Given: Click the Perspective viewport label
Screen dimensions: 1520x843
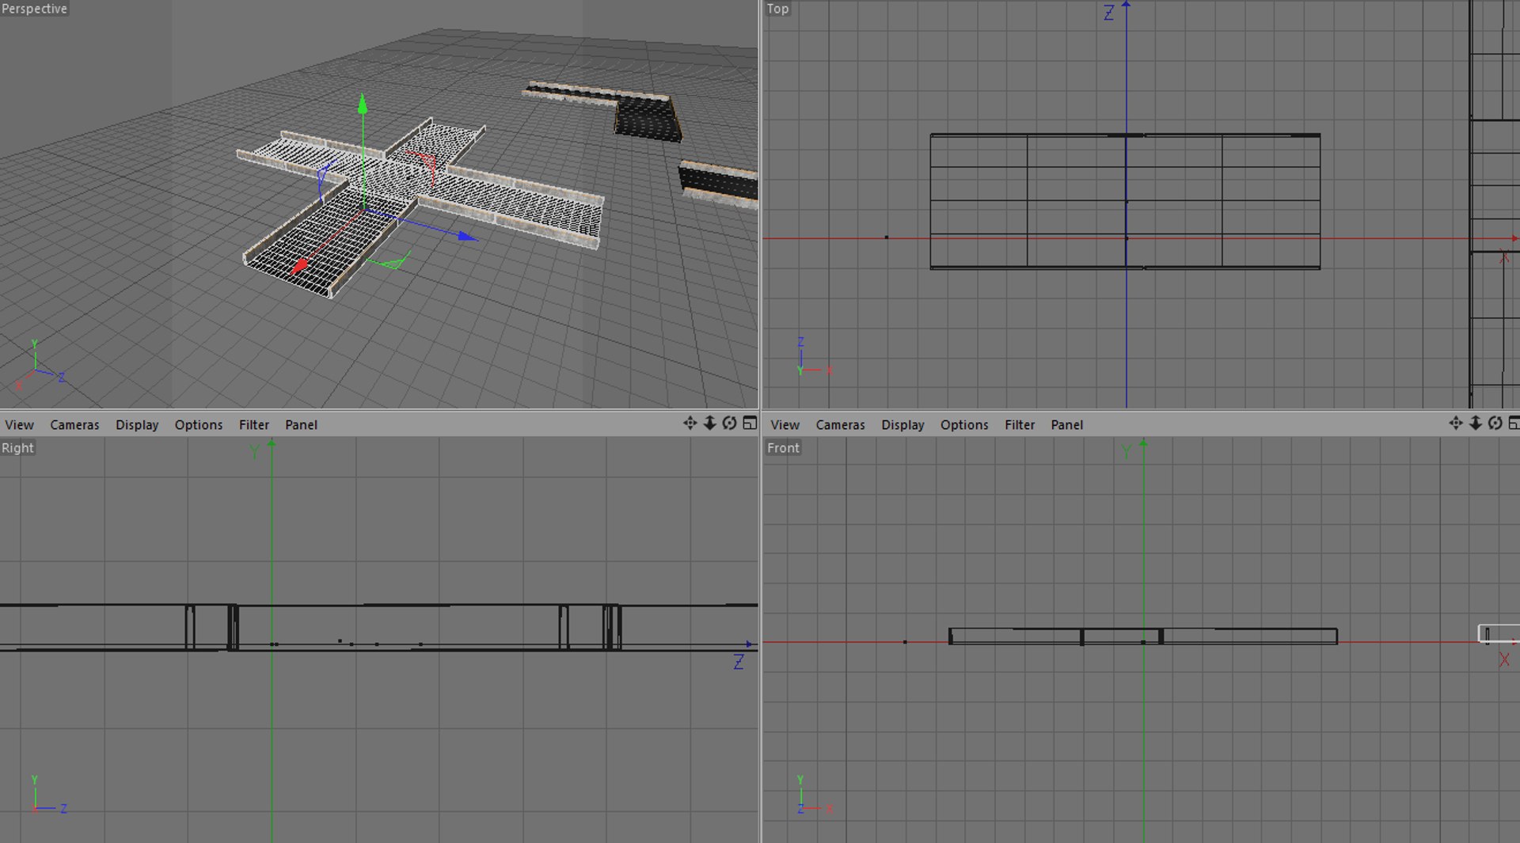Looking at the screenshot, I should coord(34,9).
